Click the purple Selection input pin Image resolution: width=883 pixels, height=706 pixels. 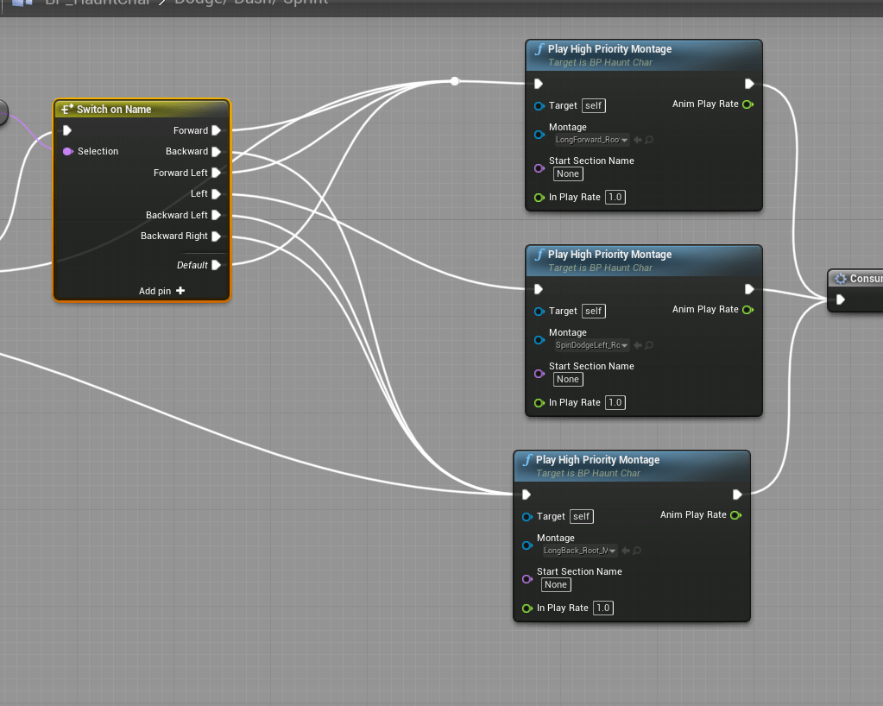point(67,152)
